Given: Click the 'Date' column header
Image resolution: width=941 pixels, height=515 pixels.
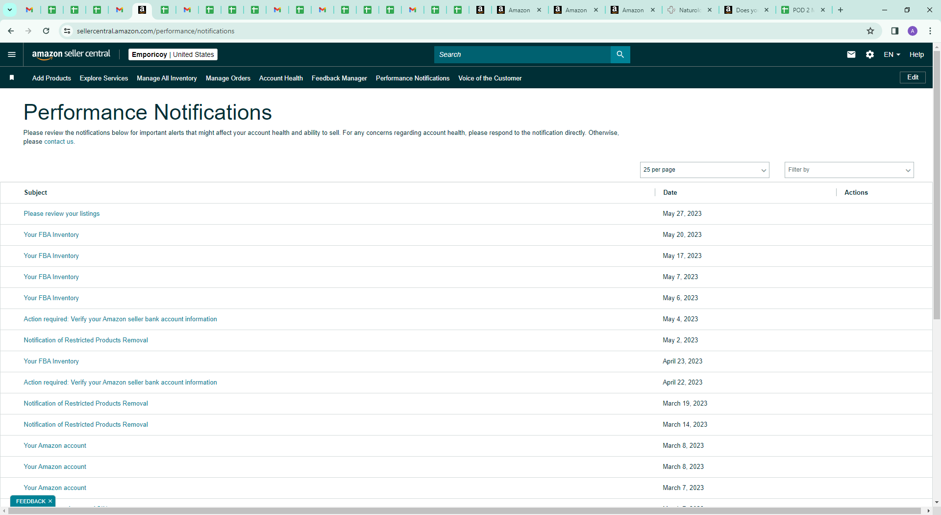Looking at the screenshot, I should [670, 193].
